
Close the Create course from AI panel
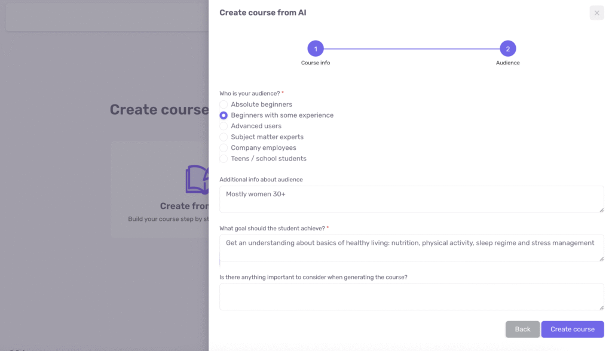tap(596, 13)
